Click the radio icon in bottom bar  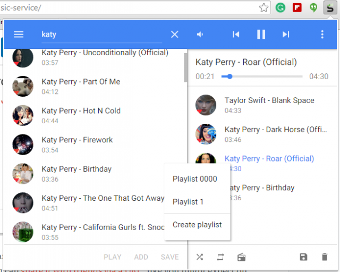click(242, 257)
